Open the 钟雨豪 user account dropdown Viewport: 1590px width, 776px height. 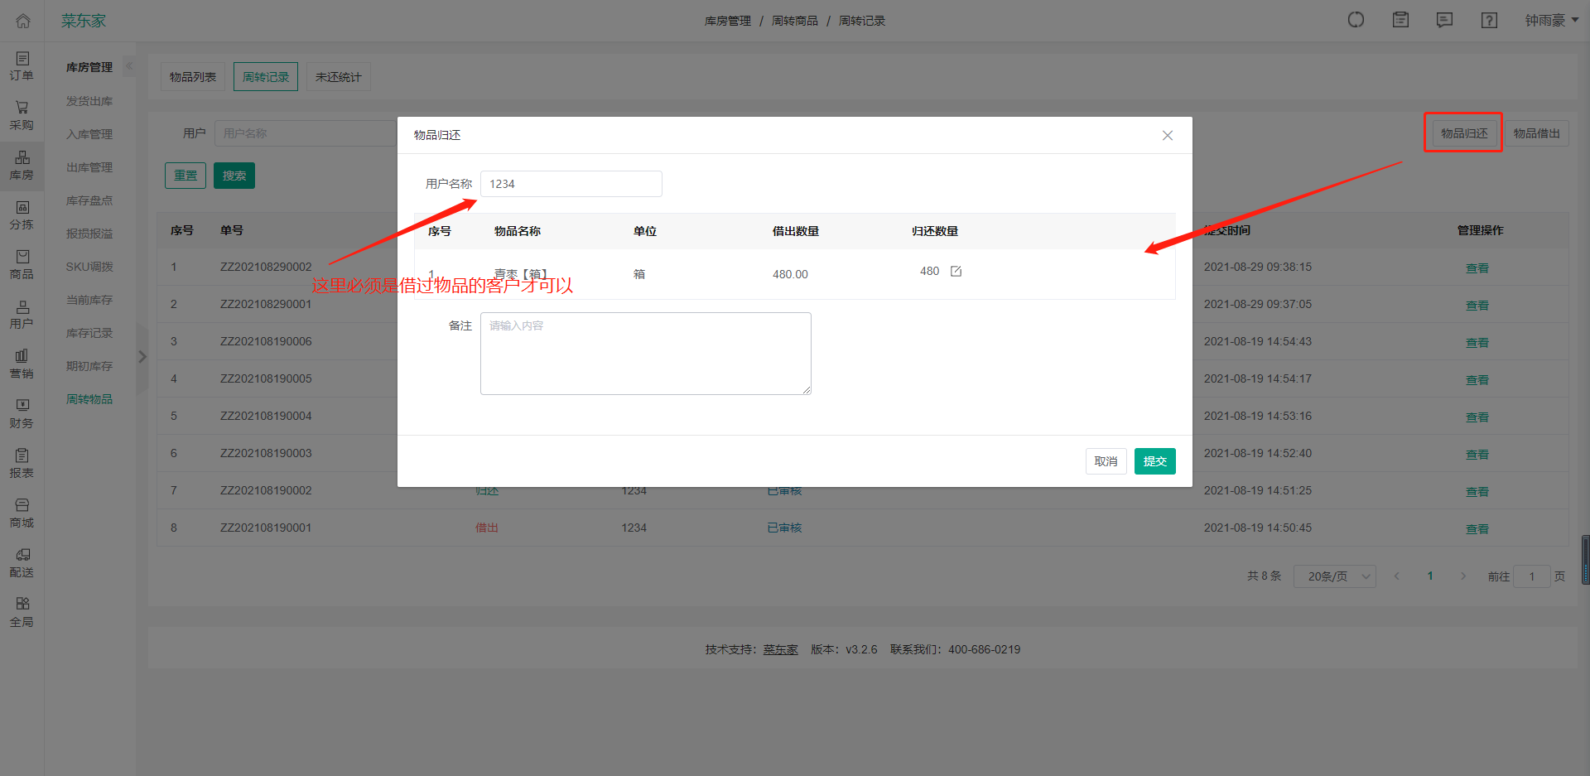(x=1551, y=21)
